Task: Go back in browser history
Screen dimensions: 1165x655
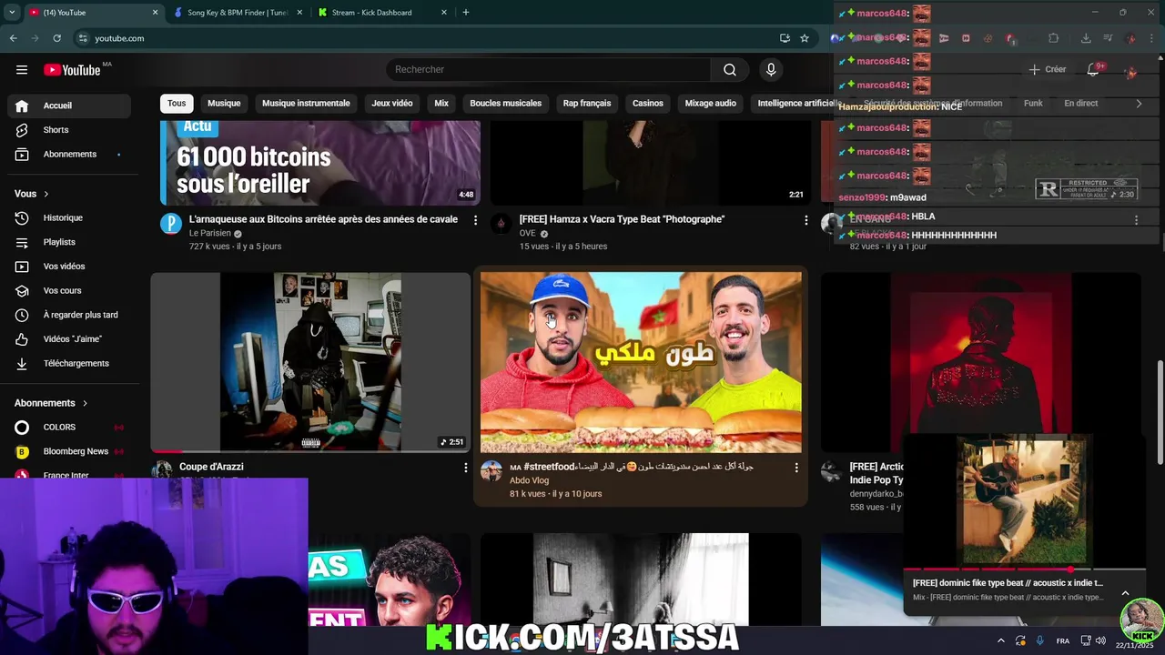Action: pyautogui.click(x=13, y=38)
